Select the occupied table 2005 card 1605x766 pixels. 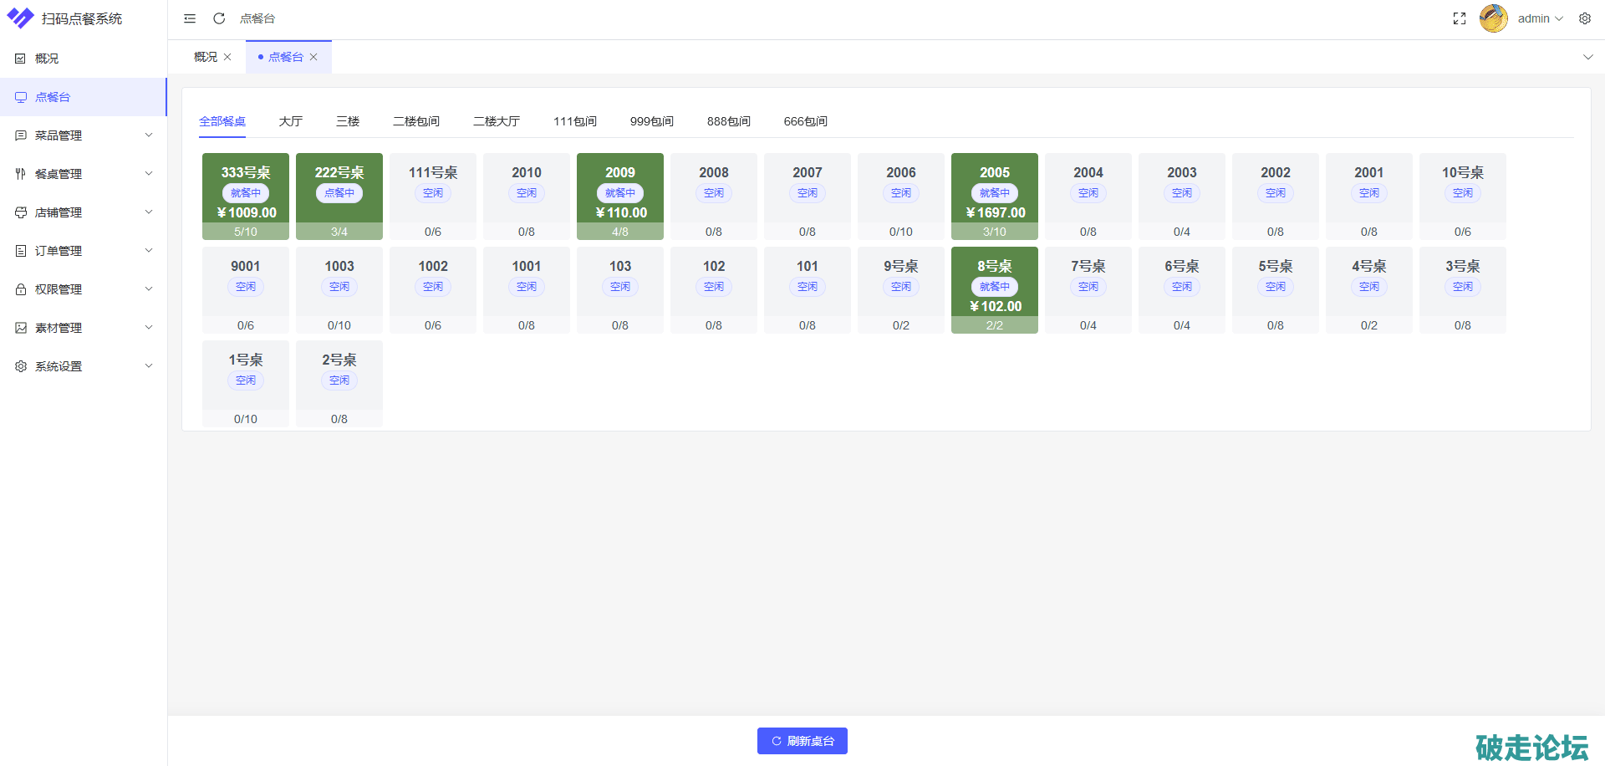994,196
